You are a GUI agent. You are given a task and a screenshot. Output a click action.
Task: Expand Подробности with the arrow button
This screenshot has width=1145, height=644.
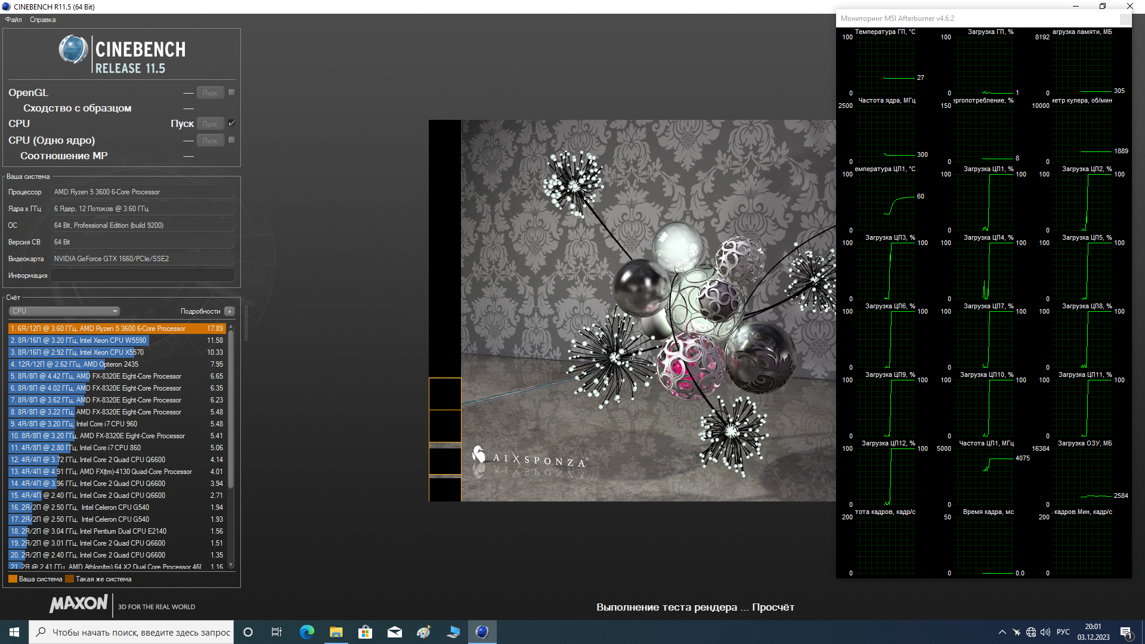[x=230, y=311]
